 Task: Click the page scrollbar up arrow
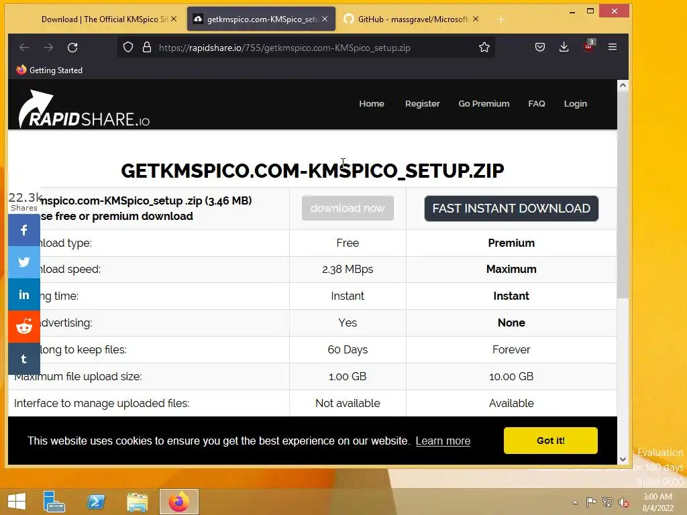[x=623, y=86]
